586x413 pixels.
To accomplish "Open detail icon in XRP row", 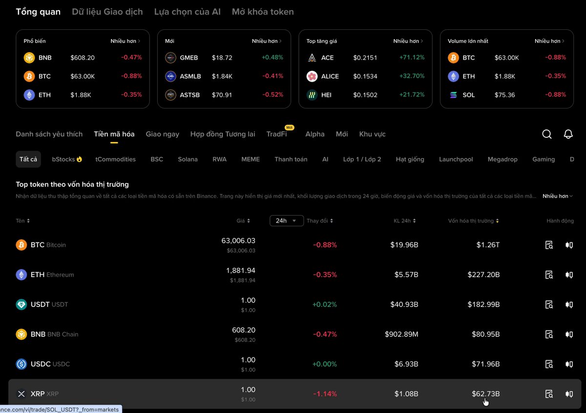I will (x=549, y=394).
